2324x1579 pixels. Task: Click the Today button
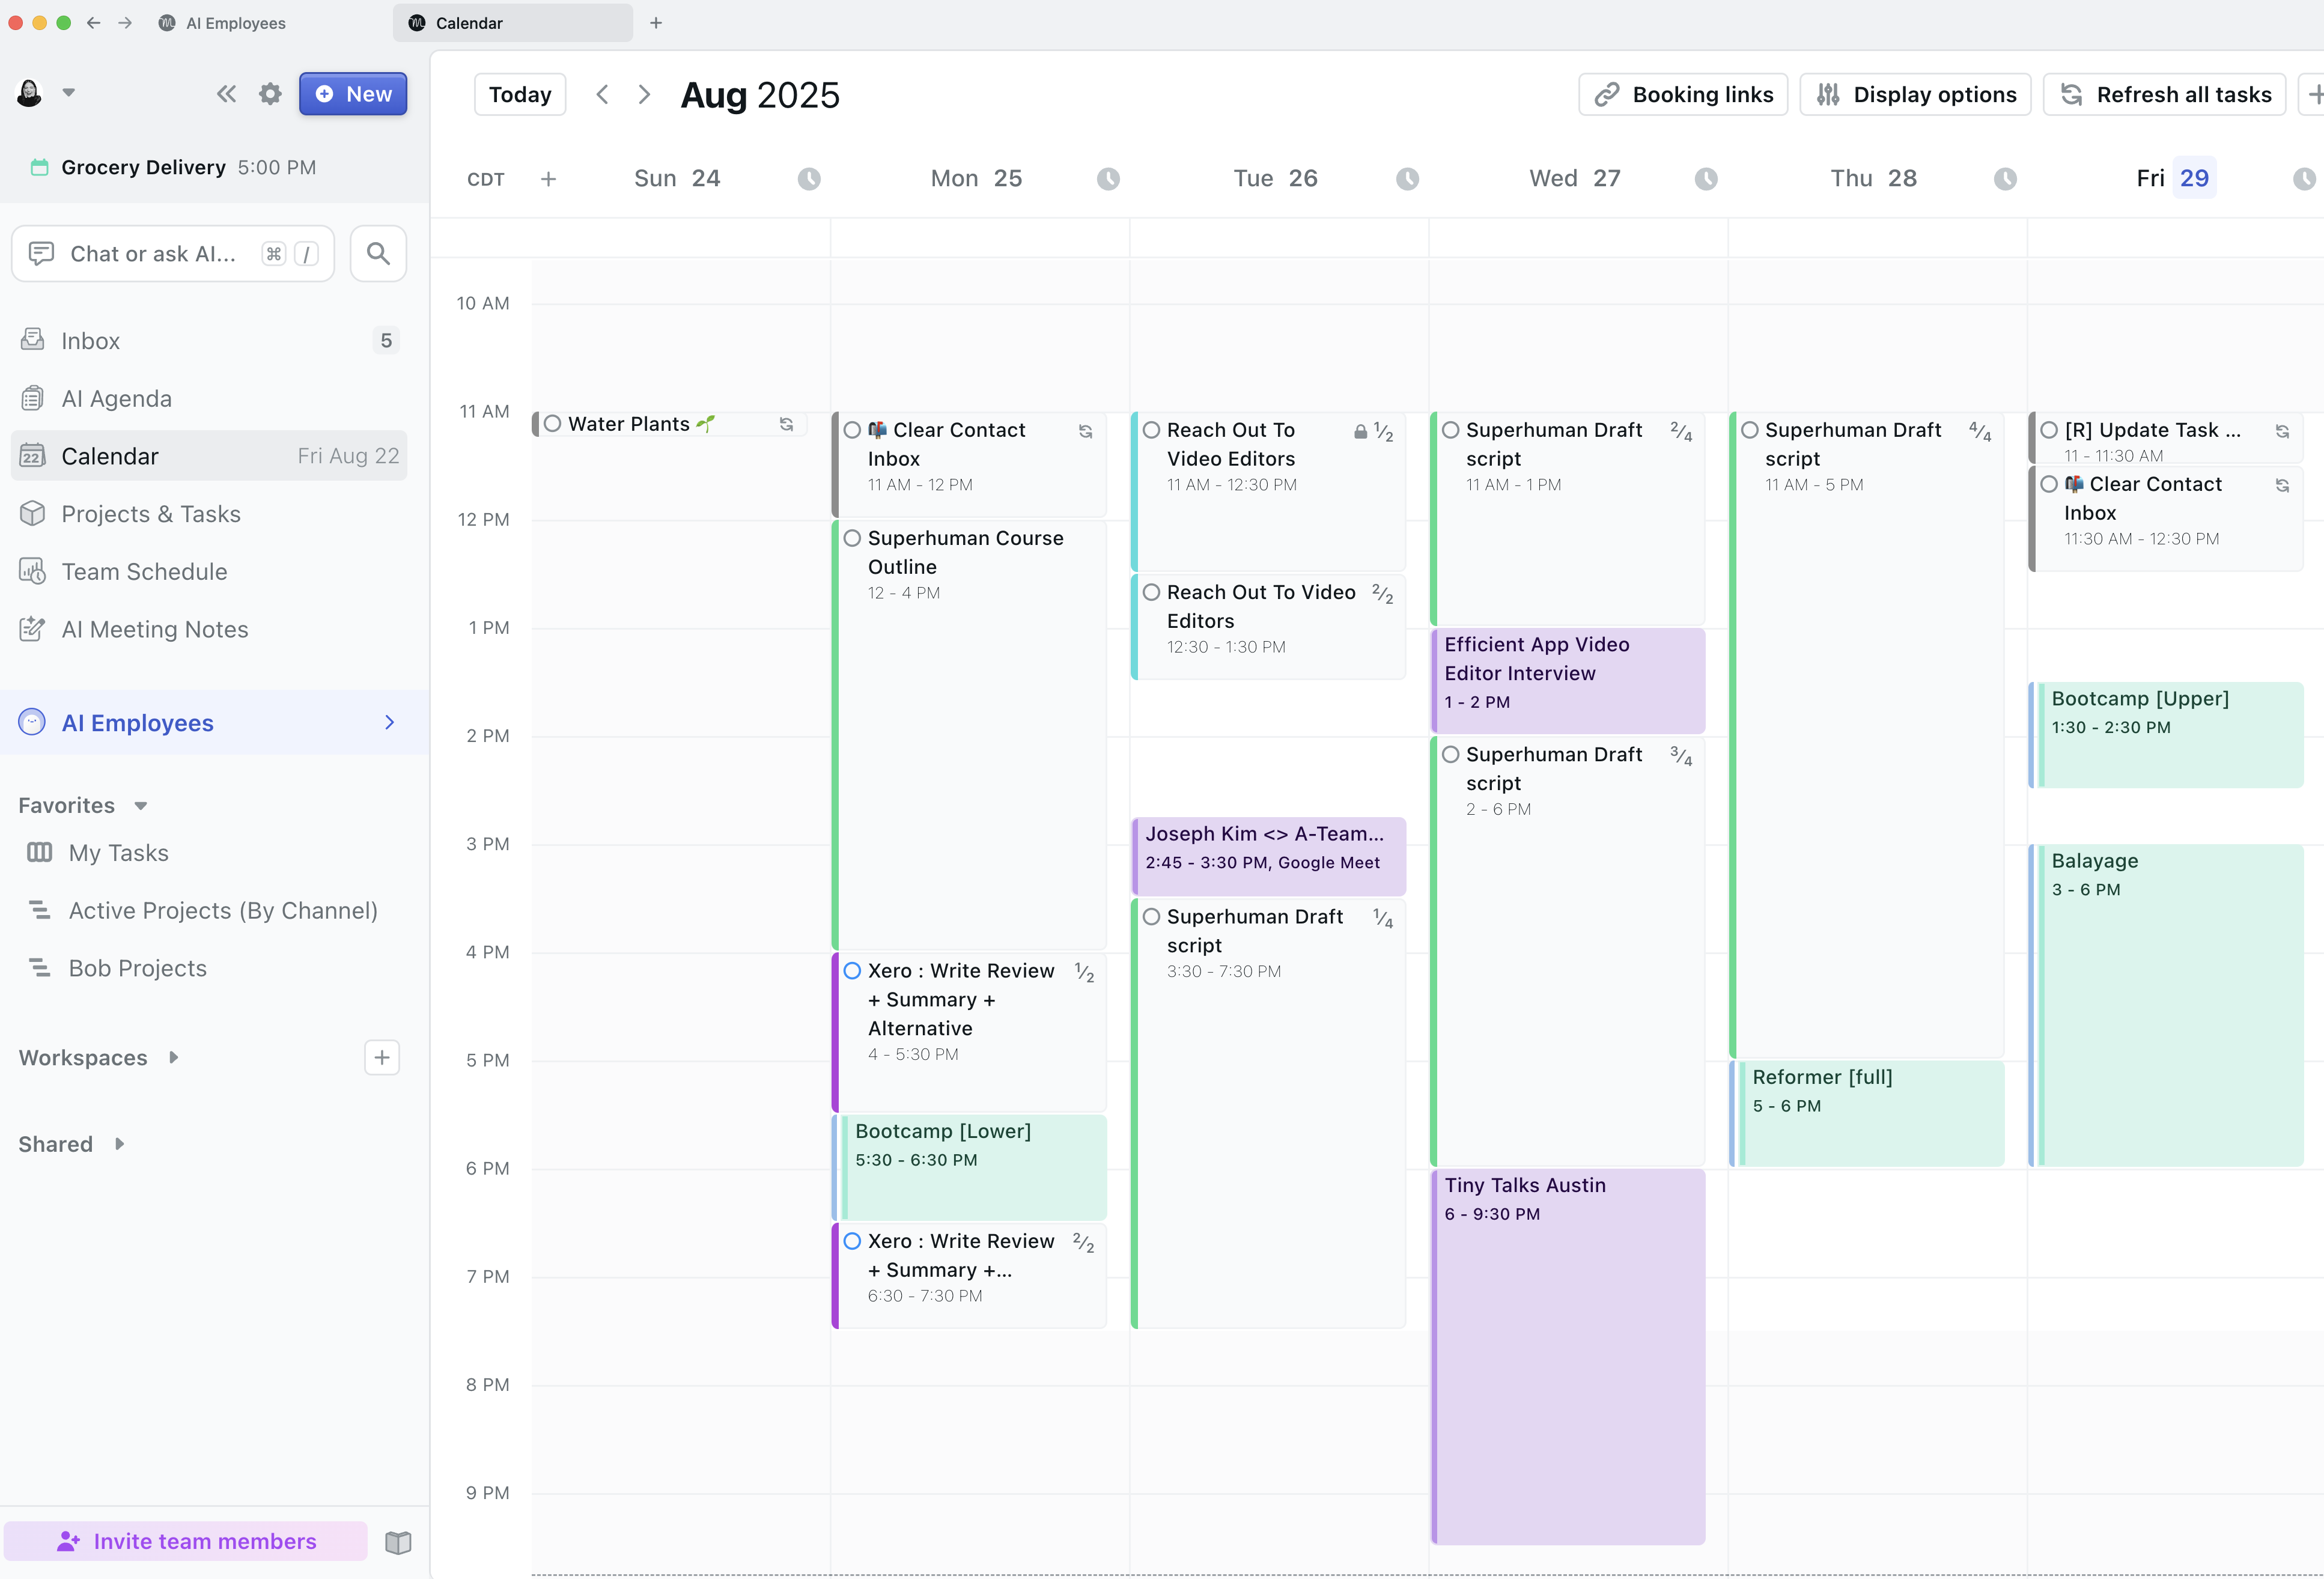pyautogui.click(x=519, y=93)
